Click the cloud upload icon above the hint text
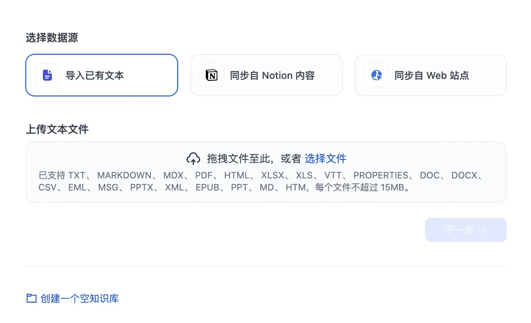531x323 pixels. [x=193, y=158]
